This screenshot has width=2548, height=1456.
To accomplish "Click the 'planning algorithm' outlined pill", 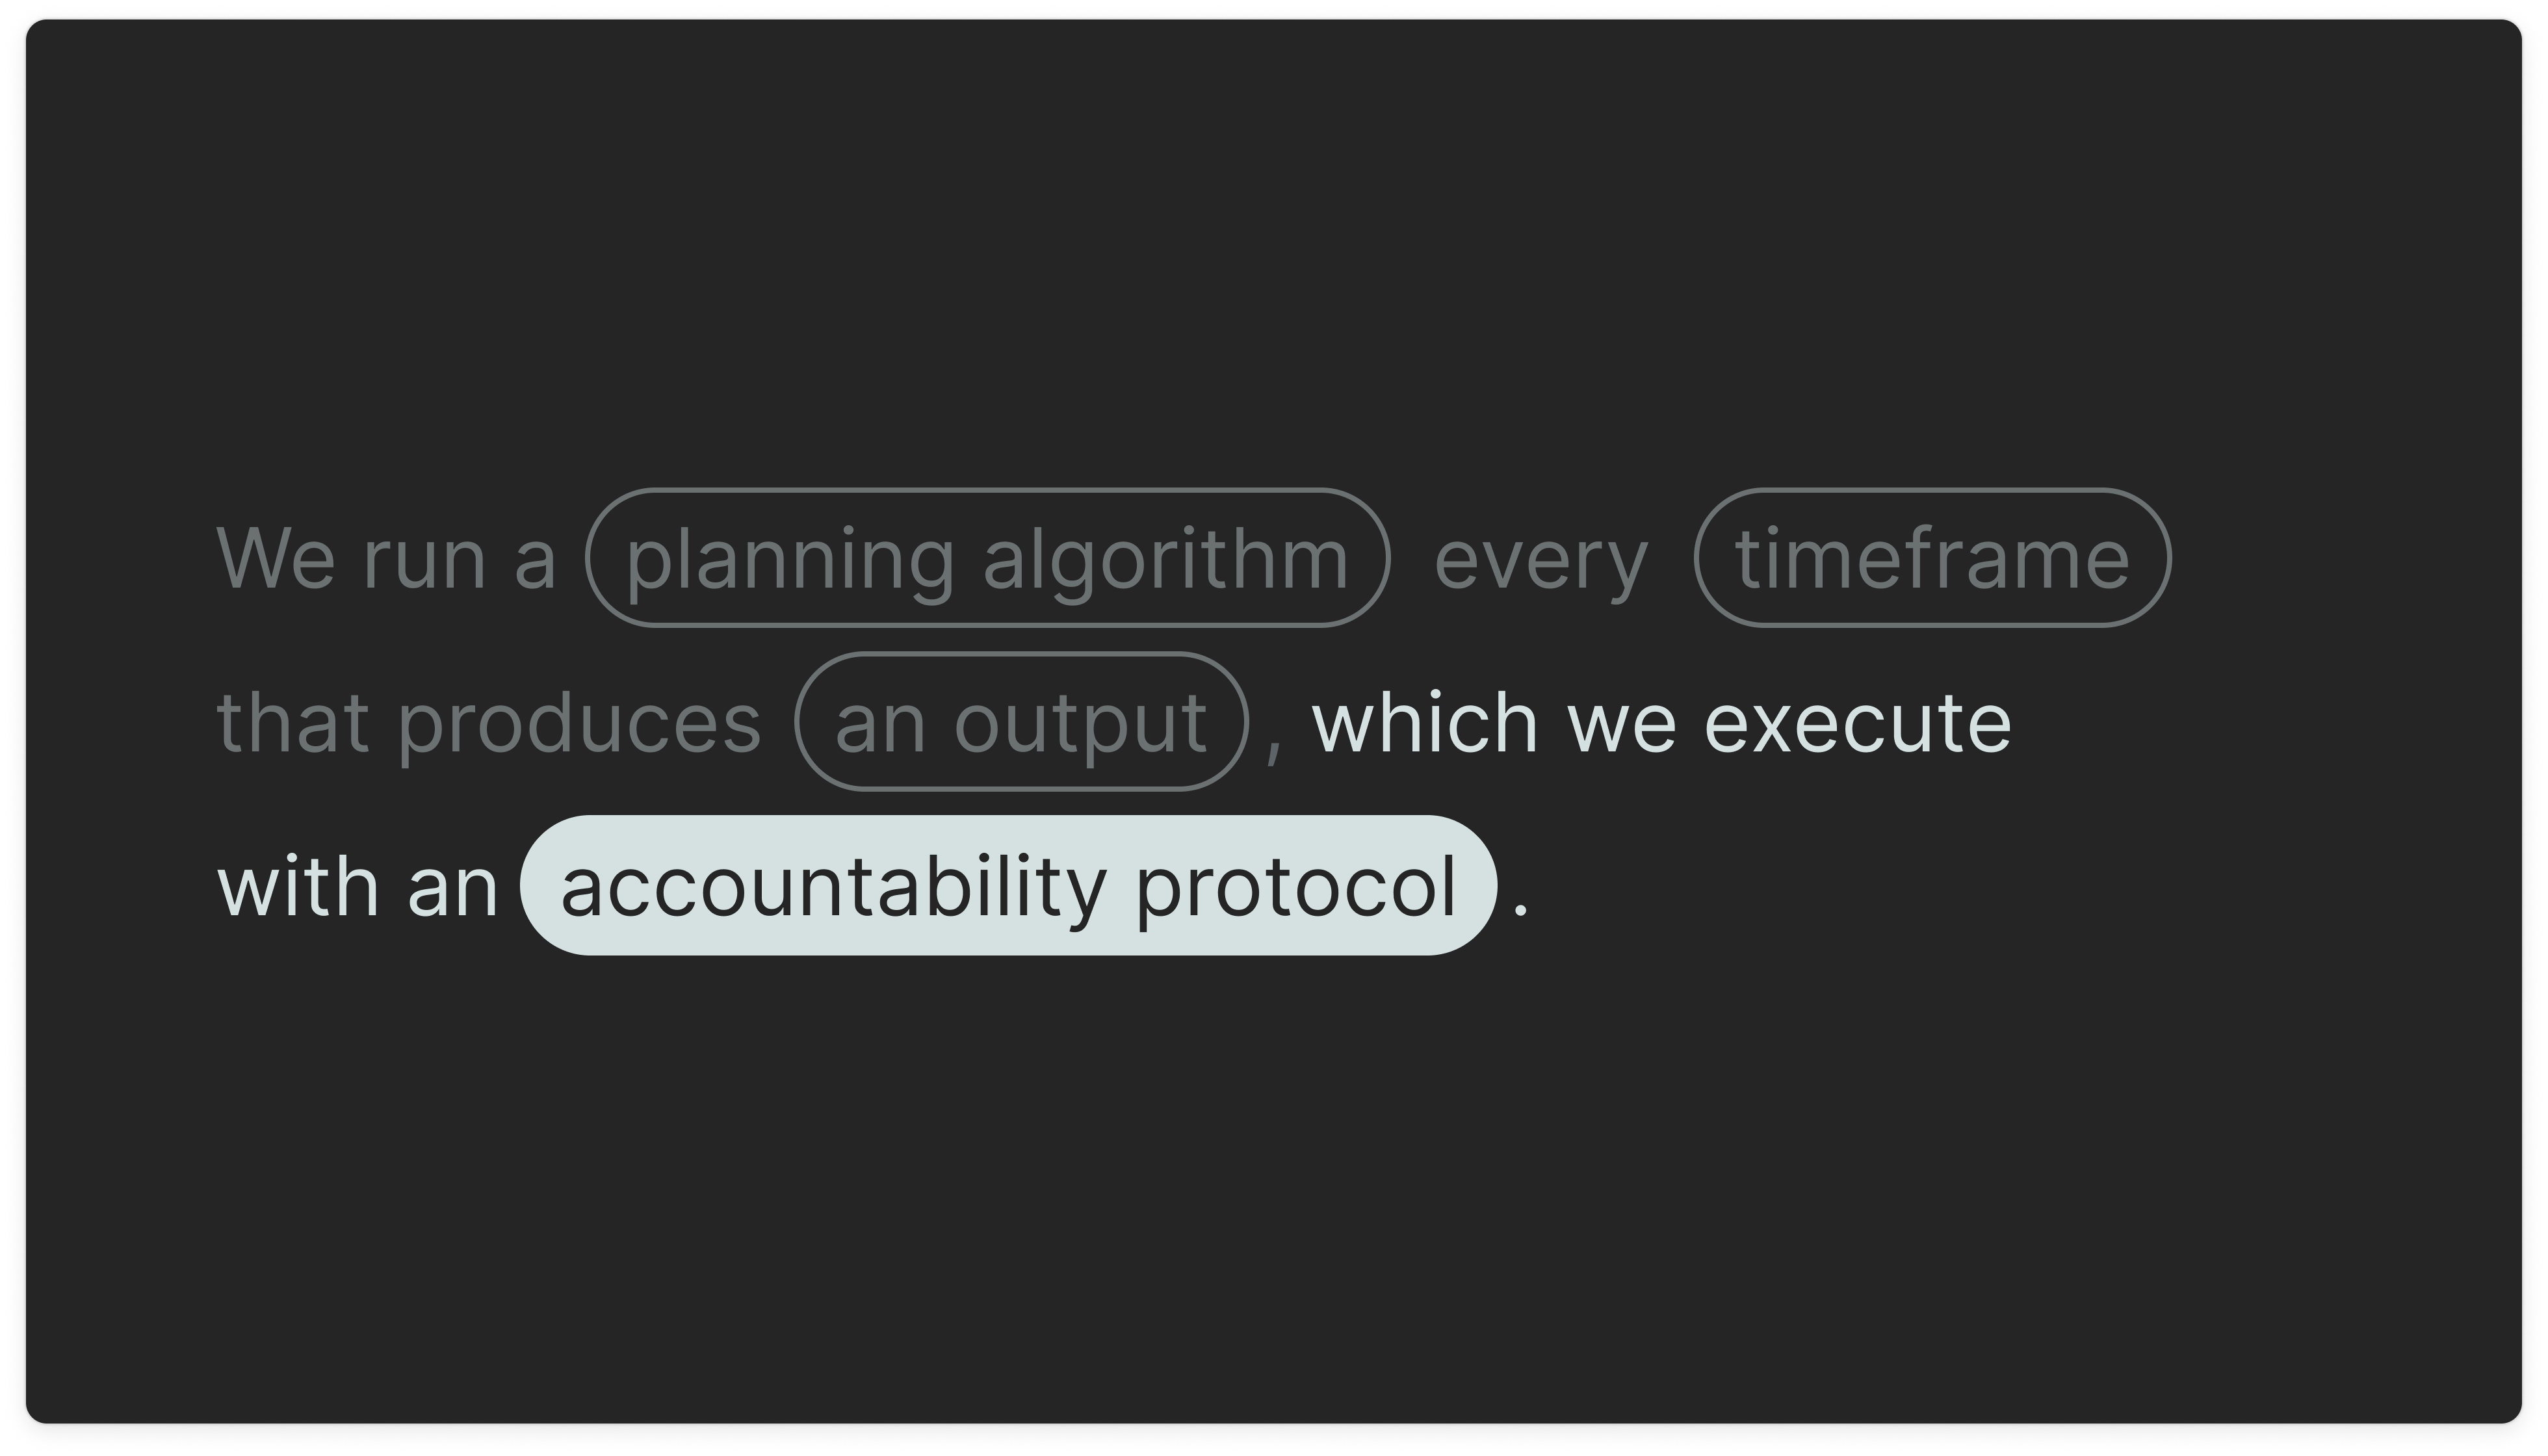I will [987, 558].
